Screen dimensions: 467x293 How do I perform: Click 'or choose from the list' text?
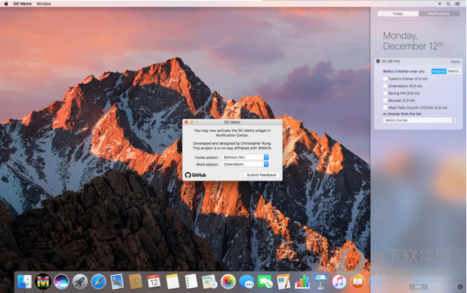[x=402, y=114]
